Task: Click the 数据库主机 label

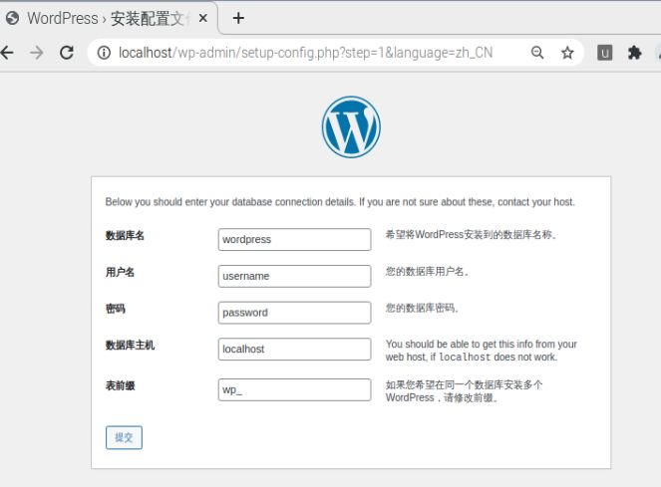Action: pos(130,346)
